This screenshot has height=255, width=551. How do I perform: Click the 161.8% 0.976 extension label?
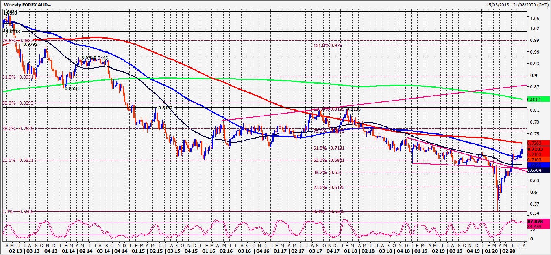pyautogui.click(x=328, y=45)
